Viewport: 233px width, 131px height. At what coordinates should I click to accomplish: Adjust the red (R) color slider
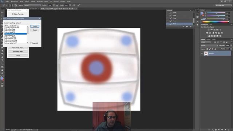(216, 13)
